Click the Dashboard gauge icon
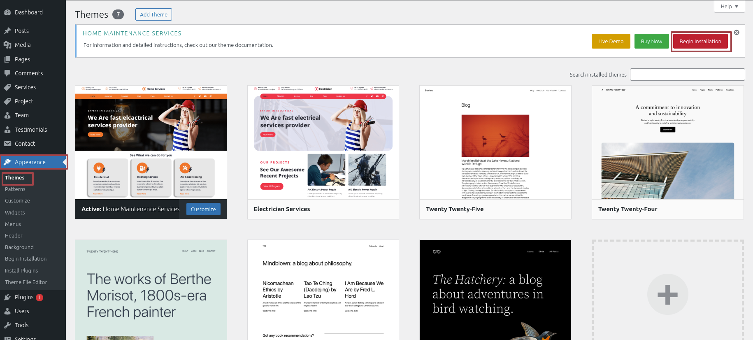The width and height of the screenshot is (753, 340). 7,12
